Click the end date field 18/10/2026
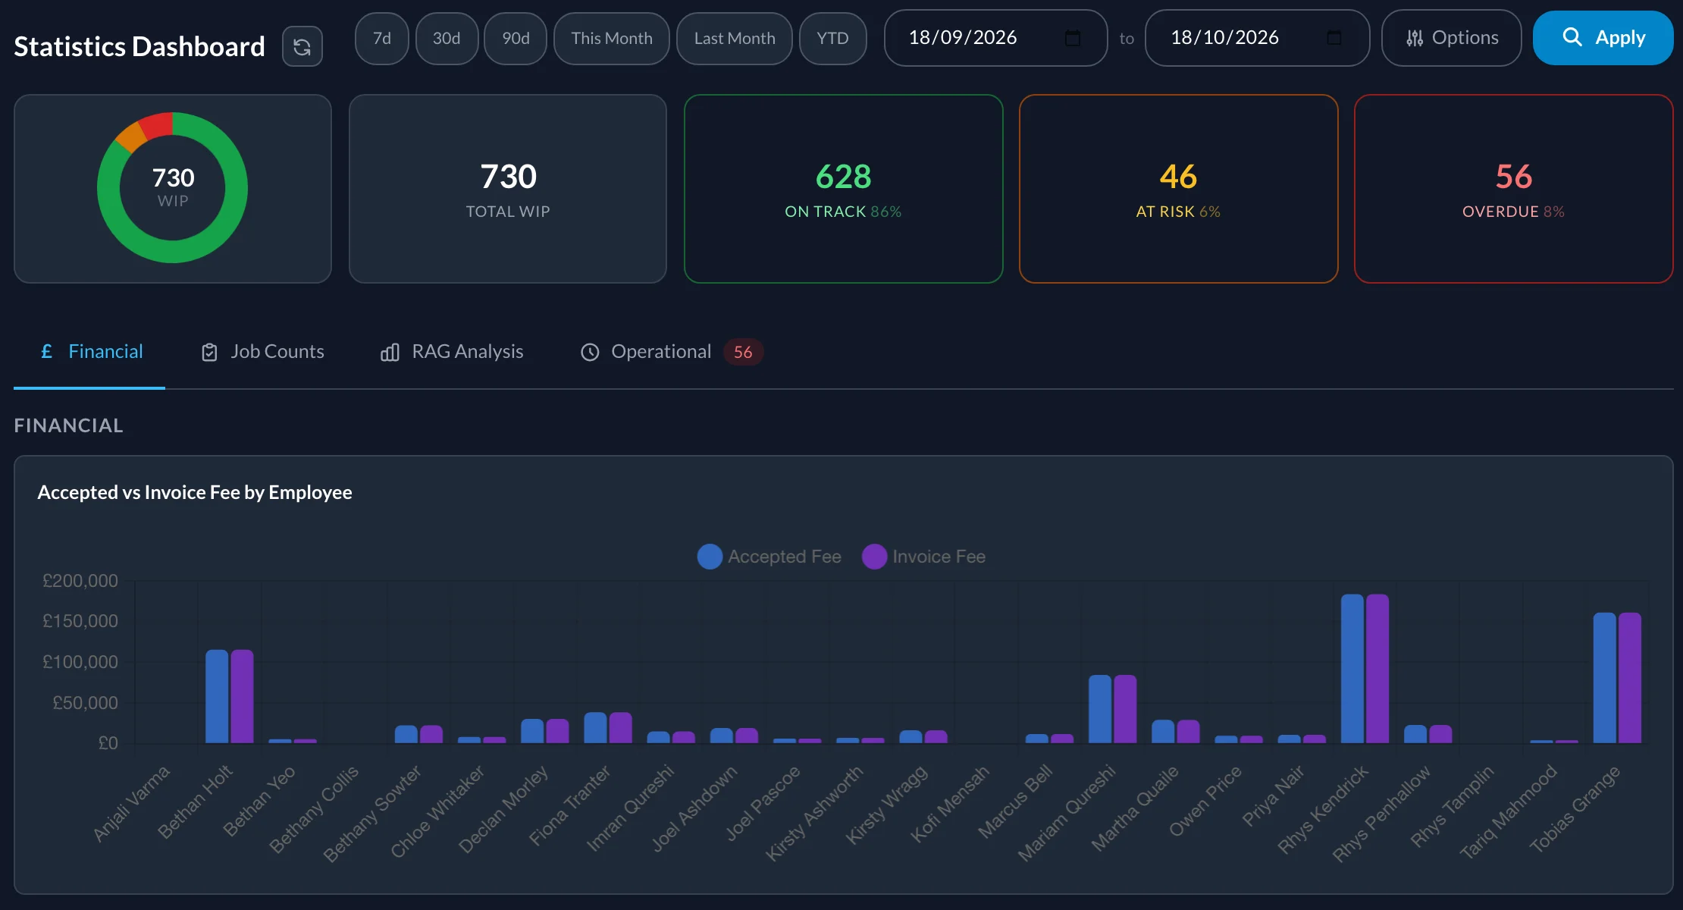The width and height of the screenshot is (1683, 910). click(x=1257, y=38)
